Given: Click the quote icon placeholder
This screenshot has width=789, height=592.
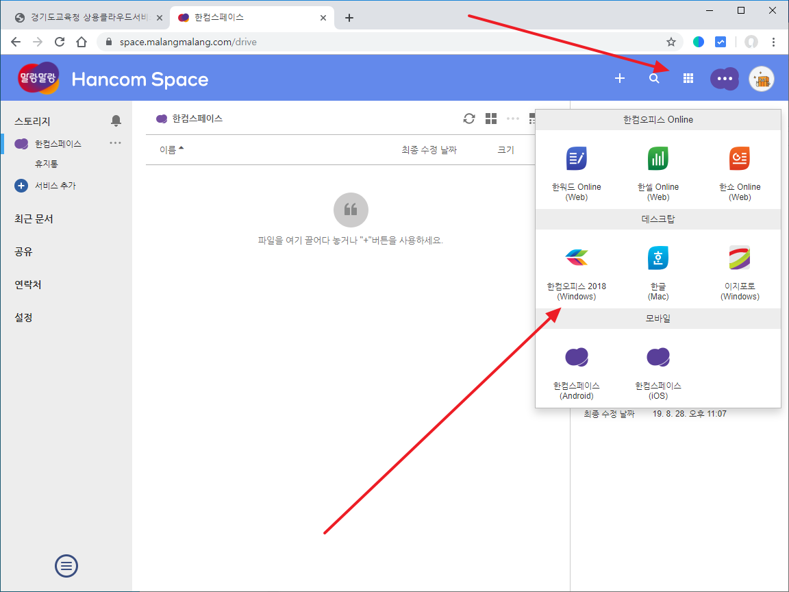Looking at the screenshot, I should tap(351, 210).
